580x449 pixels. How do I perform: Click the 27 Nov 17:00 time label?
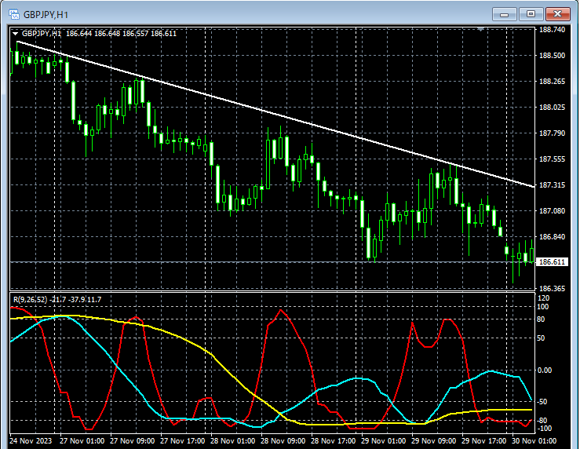pos(182,441)
